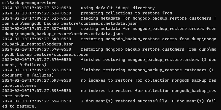Click the mongorestore command text

click(42, 3)
